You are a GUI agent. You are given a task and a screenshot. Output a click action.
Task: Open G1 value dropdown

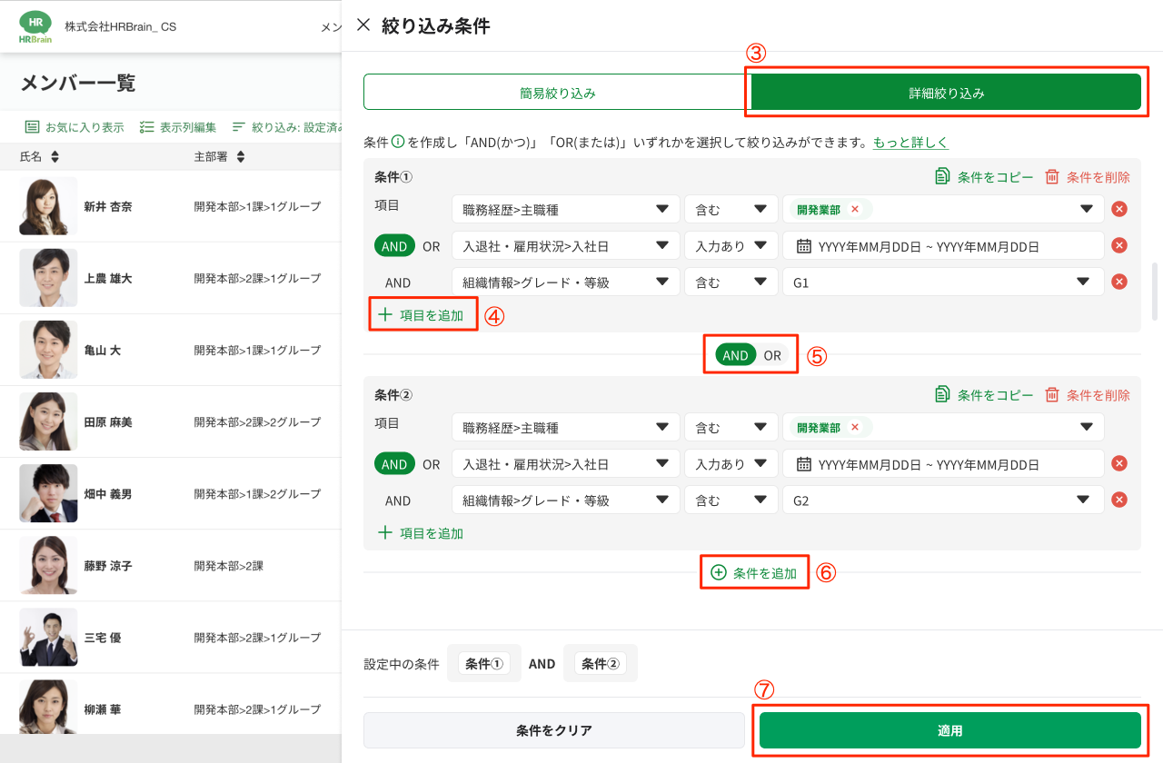[x=943, y=282]
